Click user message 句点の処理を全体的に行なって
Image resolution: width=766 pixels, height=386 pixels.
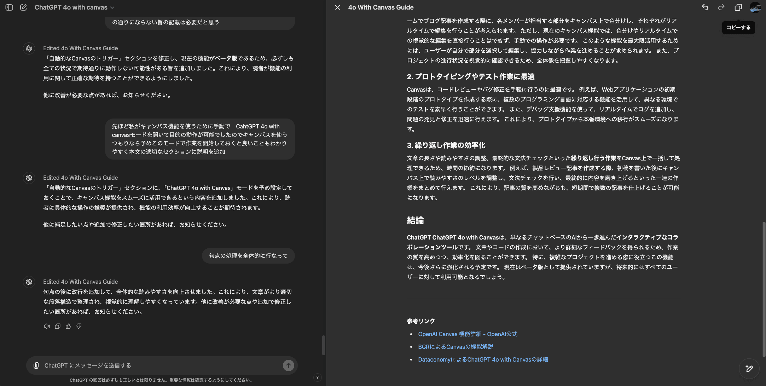248,256
